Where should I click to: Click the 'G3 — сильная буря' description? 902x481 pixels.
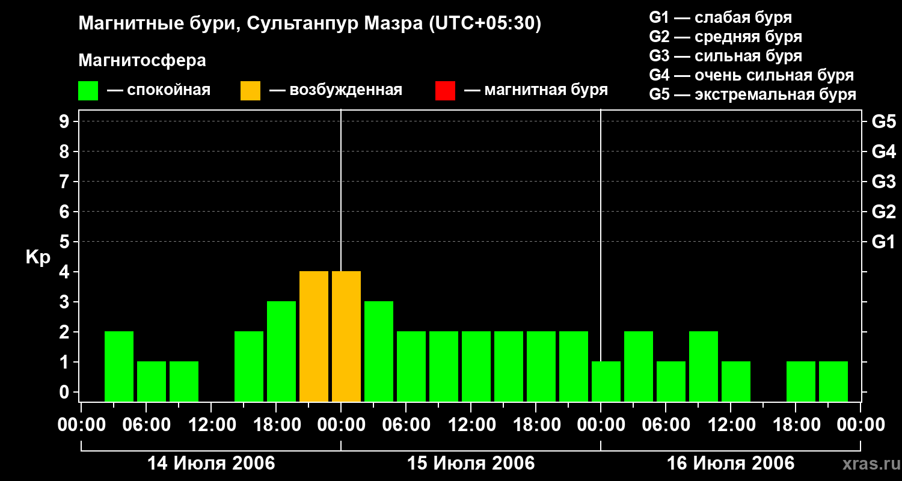point(725,56)
